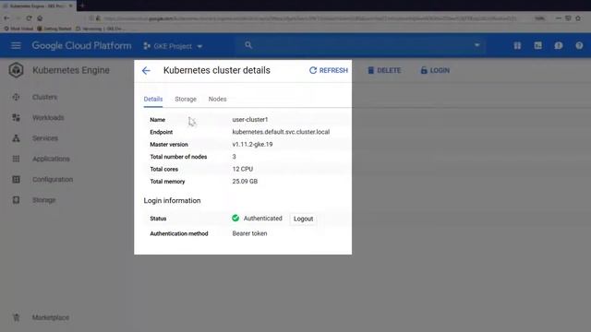Click the Total number of nodes label

(x=178, y=157)
